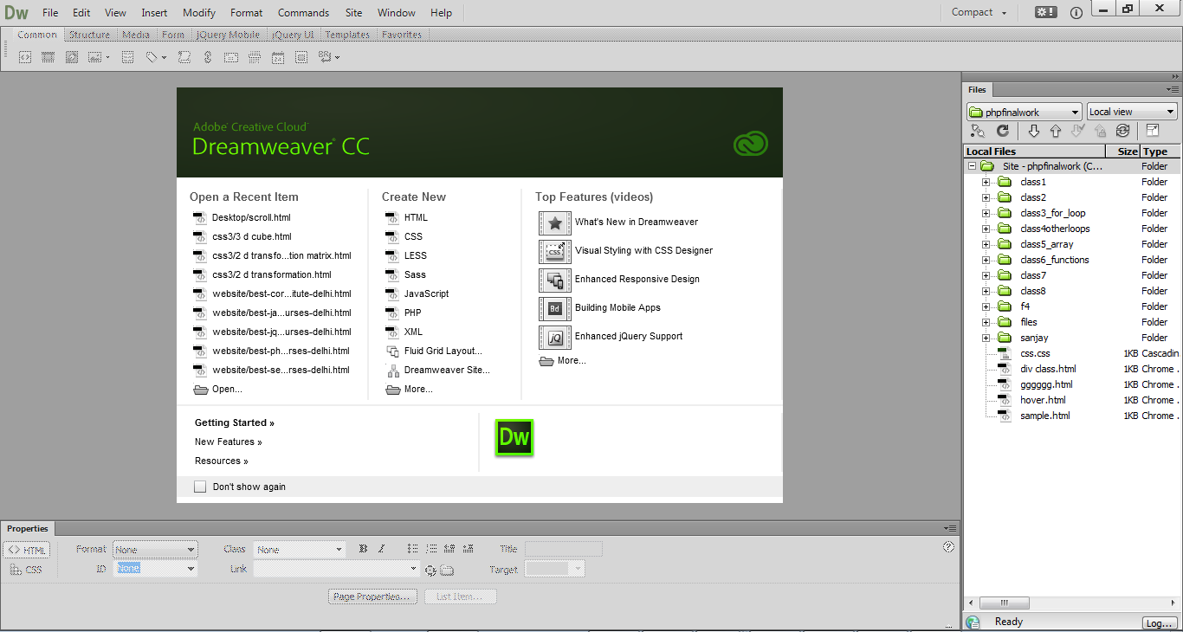Expand the class3_for_loop folder

point(986,213)
